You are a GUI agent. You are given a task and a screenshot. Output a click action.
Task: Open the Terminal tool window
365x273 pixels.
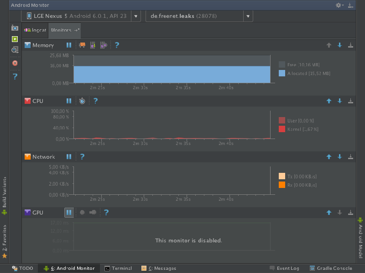[118, 268]
